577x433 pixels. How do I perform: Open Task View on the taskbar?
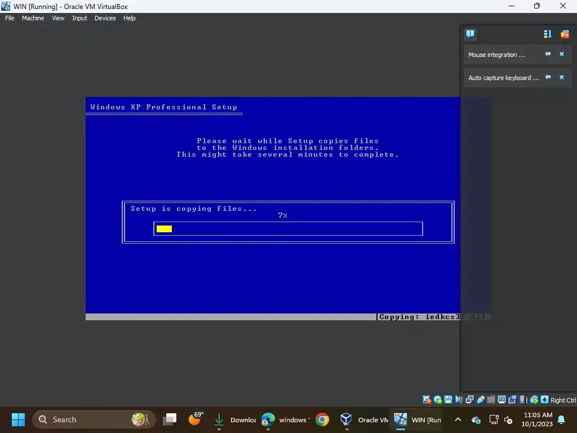[170, 419]
